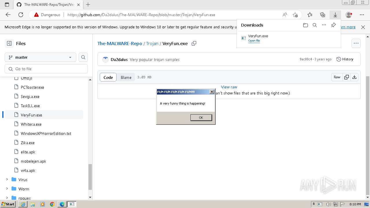This screenshot has height=208, width=370.
Task: Click the browser address bar URL
Action: (x=141, y=15)
